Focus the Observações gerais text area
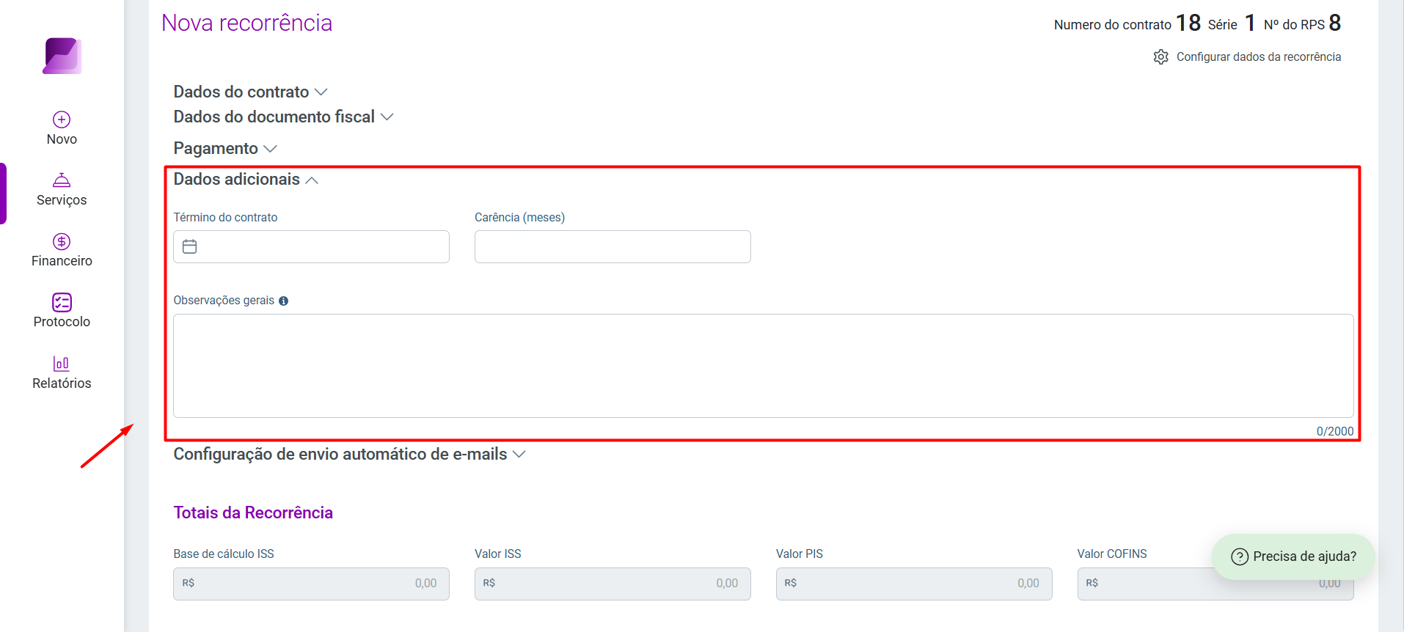The height and width of the screenshot is (632, 1404). pyautogui.click(x=764, y=366)
